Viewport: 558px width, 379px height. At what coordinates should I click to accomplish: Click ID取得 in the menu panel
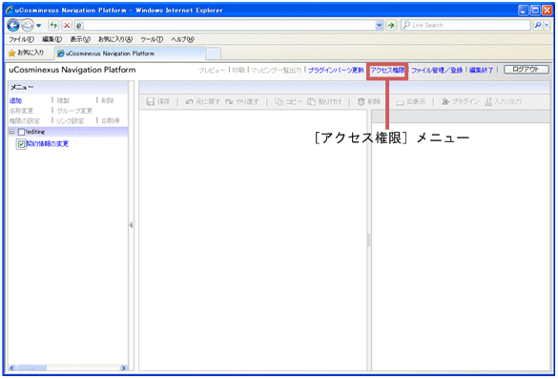(111, 121)
